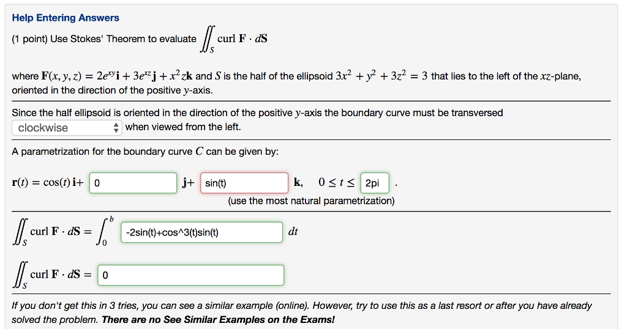Click the dt label after the integrand
627x329 pixels.
pos(293,232)
